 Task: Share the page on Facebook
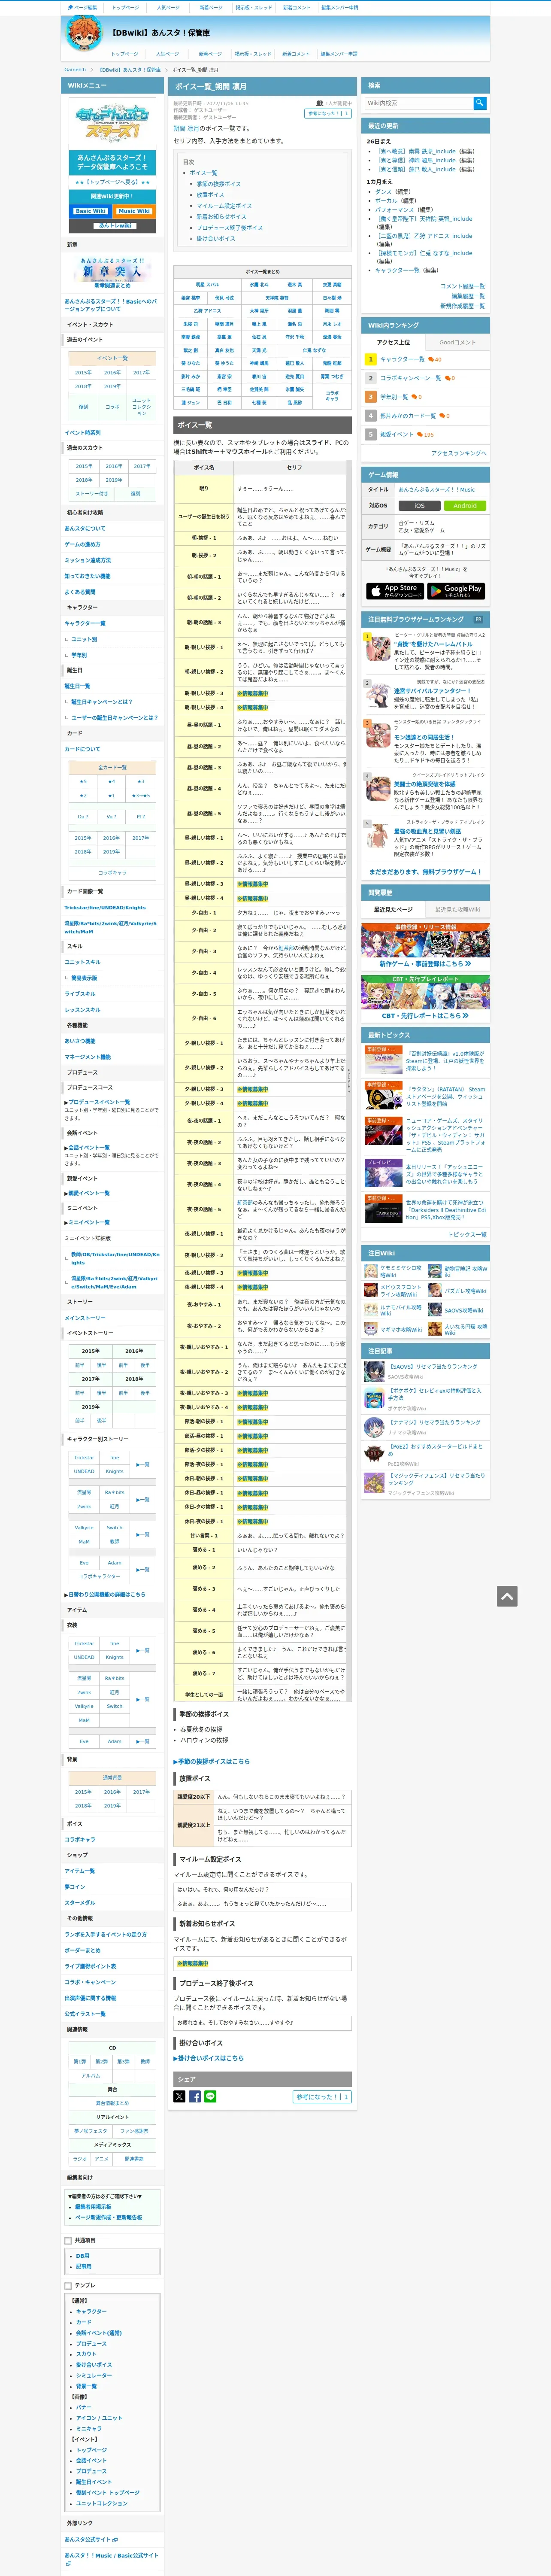[195, 2097]
